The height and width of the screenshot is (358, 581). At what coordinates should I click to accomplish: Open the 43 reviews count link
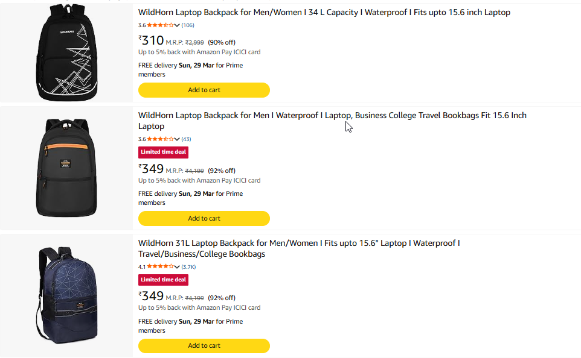[186, 139]
